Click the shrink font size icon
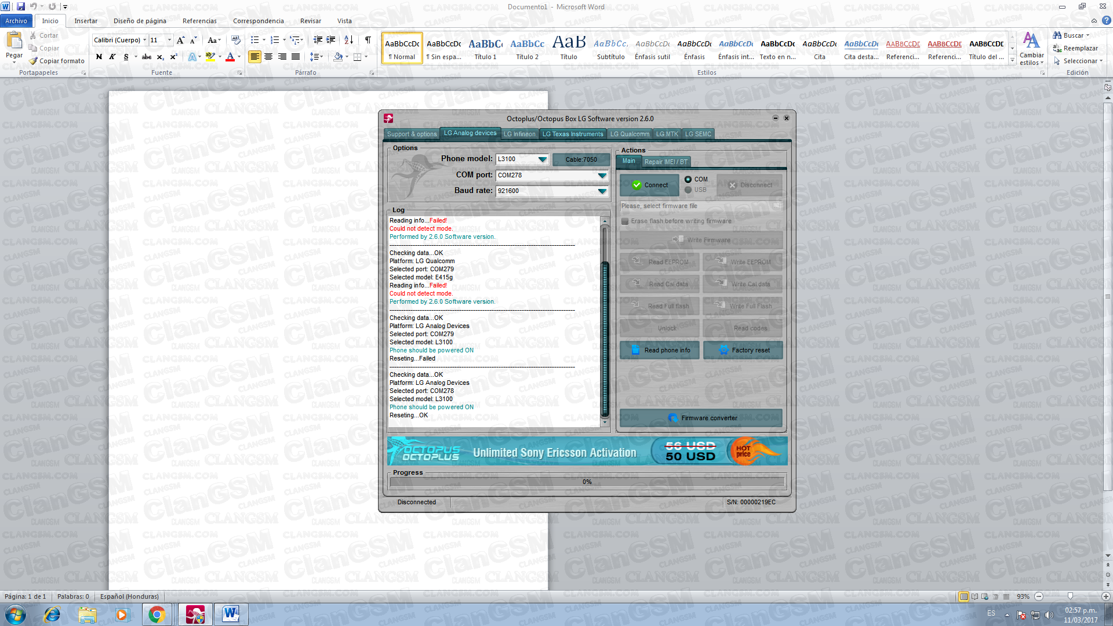Viewport: 1113px width, 626px height. (x=194, y=40)
